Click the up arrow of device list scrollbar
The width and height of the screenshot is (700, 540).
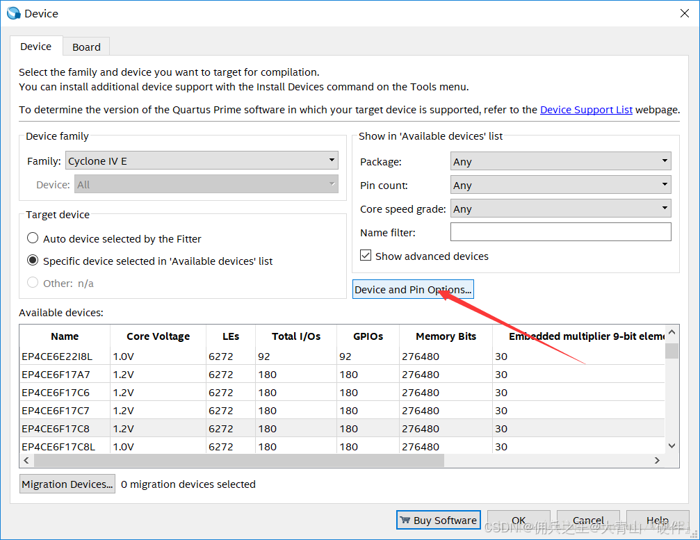coord(672,332)
